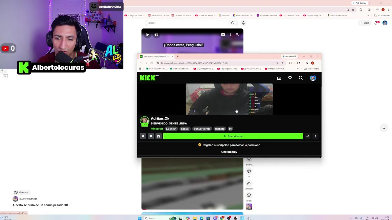Select the Spanish tag
The height and width of the screenshot is (220, 392).
[x=171, y=129]
